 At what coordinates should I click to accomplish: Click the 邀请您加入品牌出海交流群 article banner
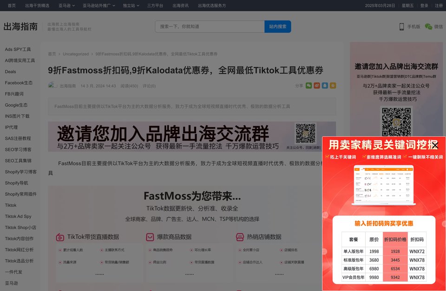click(192, 137)
